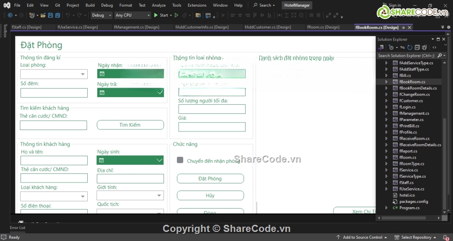Click the Undo arrow icon

pos(68,15)
